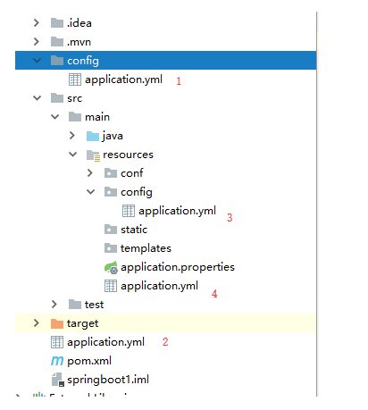Collapse the src folder chevron
The height and width of the screenshot is (410, 368).
tap(37, 98)
